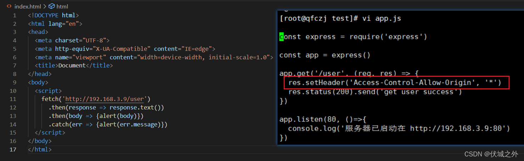Click the HTML file icon in breadcrumb
524x161 pixels.
(9, 6)
